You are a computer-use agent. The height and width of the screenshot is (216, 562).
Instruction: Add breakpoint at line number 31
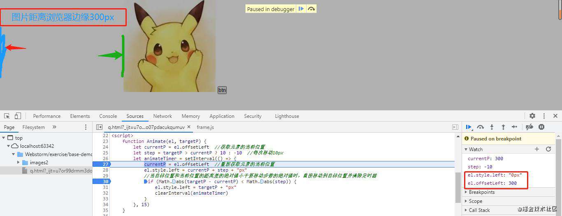105,187
